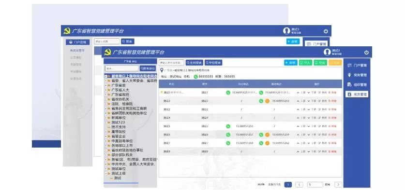405x190 pixels.
Task: Open 组织管理 in right sidebar
Action: point(357,85)
